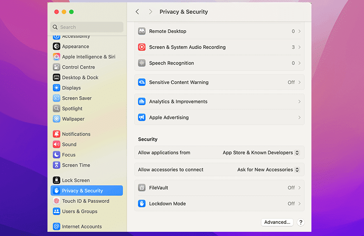Click the "0" count for Remote Desktop
364x236 pixels.
(x=293, y=31)
